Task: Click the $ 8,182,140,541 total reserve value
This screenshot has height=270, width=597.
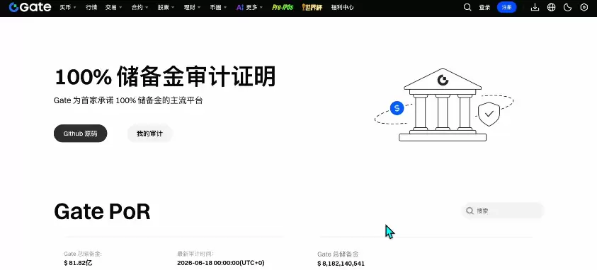Action: 341,264
